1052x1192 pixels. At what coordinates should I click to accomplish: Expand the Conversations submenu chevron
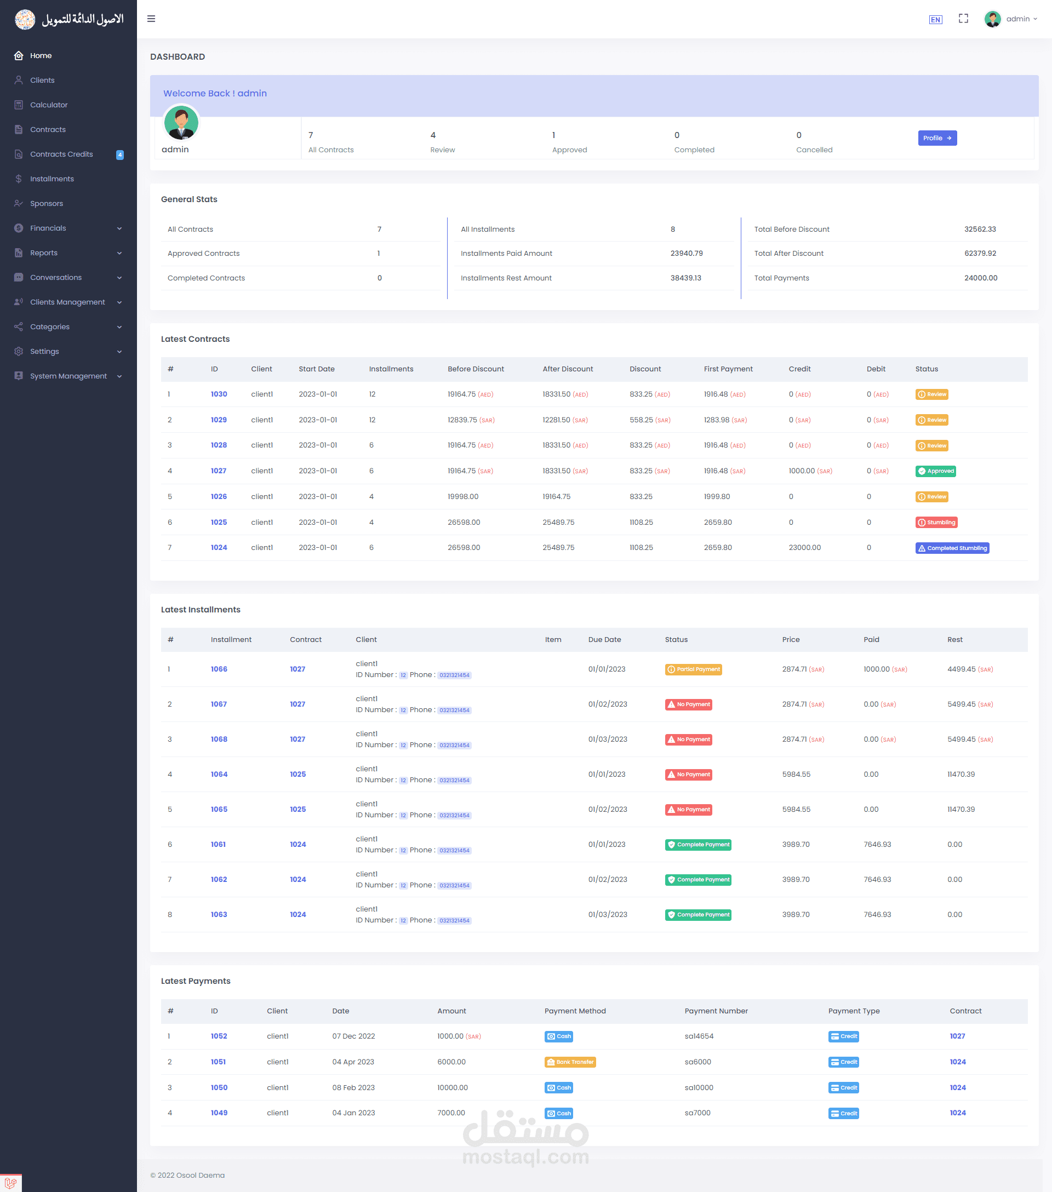(x=119, y=278)
